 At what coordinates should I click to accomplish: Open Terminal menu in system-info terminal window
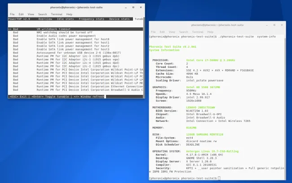[x=198, y=32]
